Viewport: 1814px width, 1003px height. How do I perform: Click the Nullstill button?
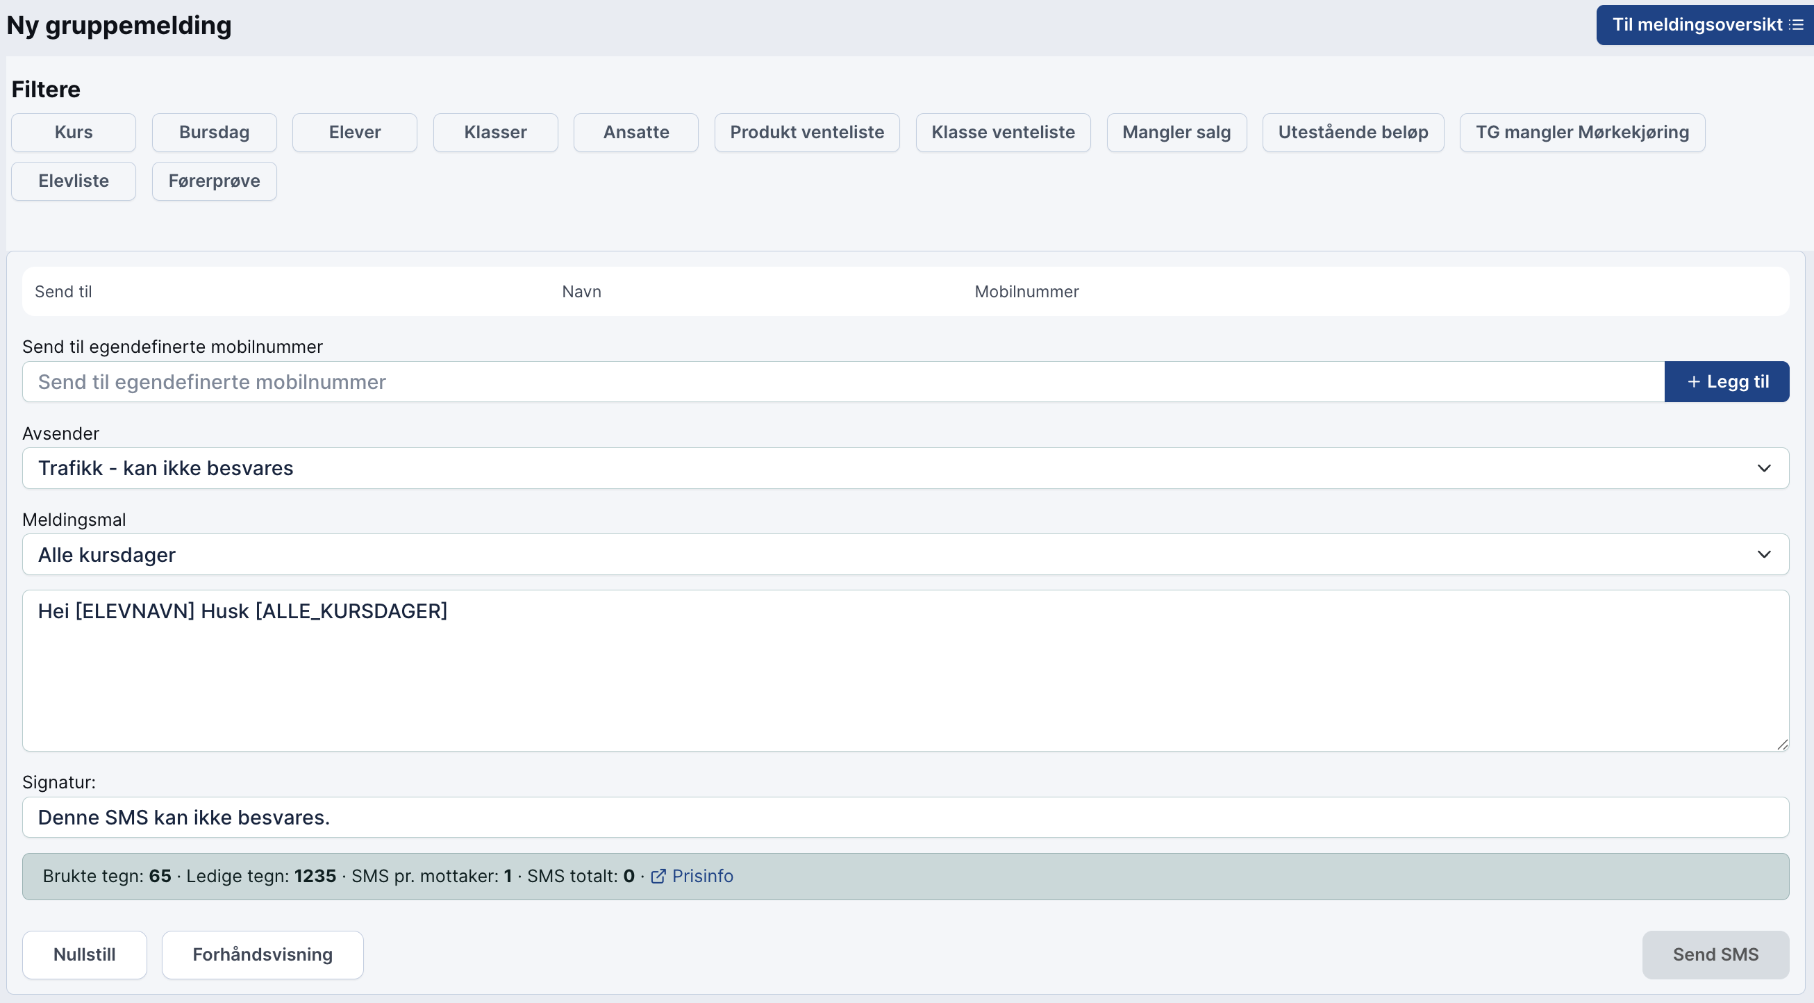[x=85, y=955]
